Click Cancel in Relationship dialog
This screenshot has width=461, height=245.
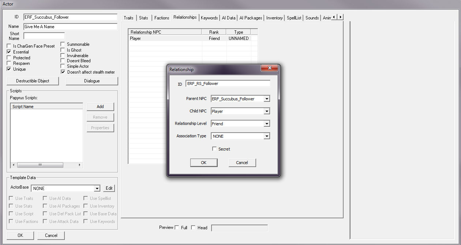[x=242, y=163]
